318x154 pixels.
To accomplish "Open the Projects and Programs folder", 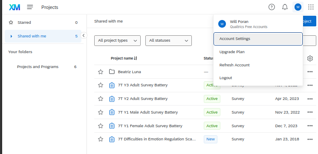I will pos(38,67).
